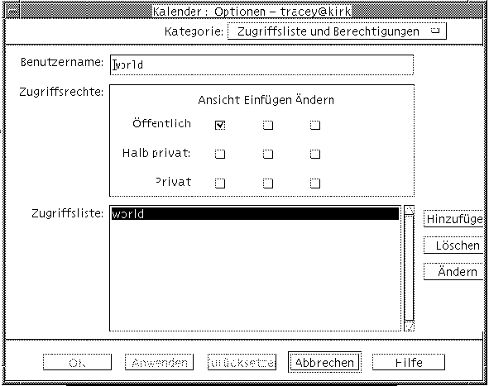The height and width of the screenshot is (386, 489).
Task: Tick Privat Ändern checkbox
Action: [x=315, y=183]
